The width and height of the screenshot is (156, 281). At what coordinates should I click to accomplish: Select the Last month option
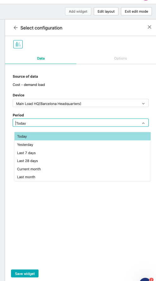[x=83, y=177]
